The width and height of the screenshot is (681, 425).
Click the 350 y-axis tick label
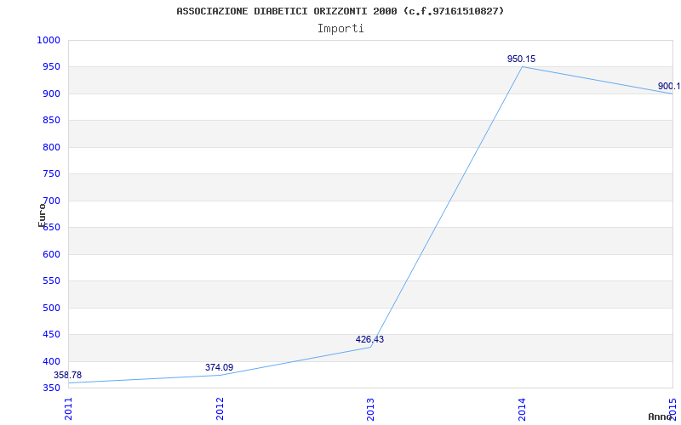pyautogui.click(x=51, y=388)
